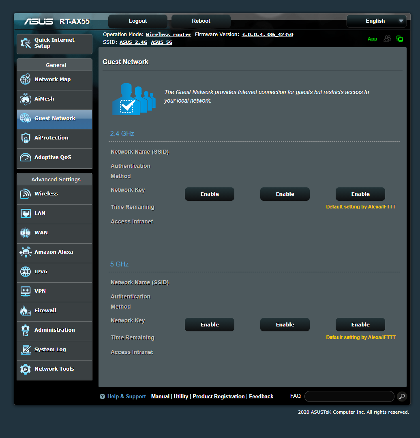Click the ASUS_2.4G SSID link

[133, 42]
